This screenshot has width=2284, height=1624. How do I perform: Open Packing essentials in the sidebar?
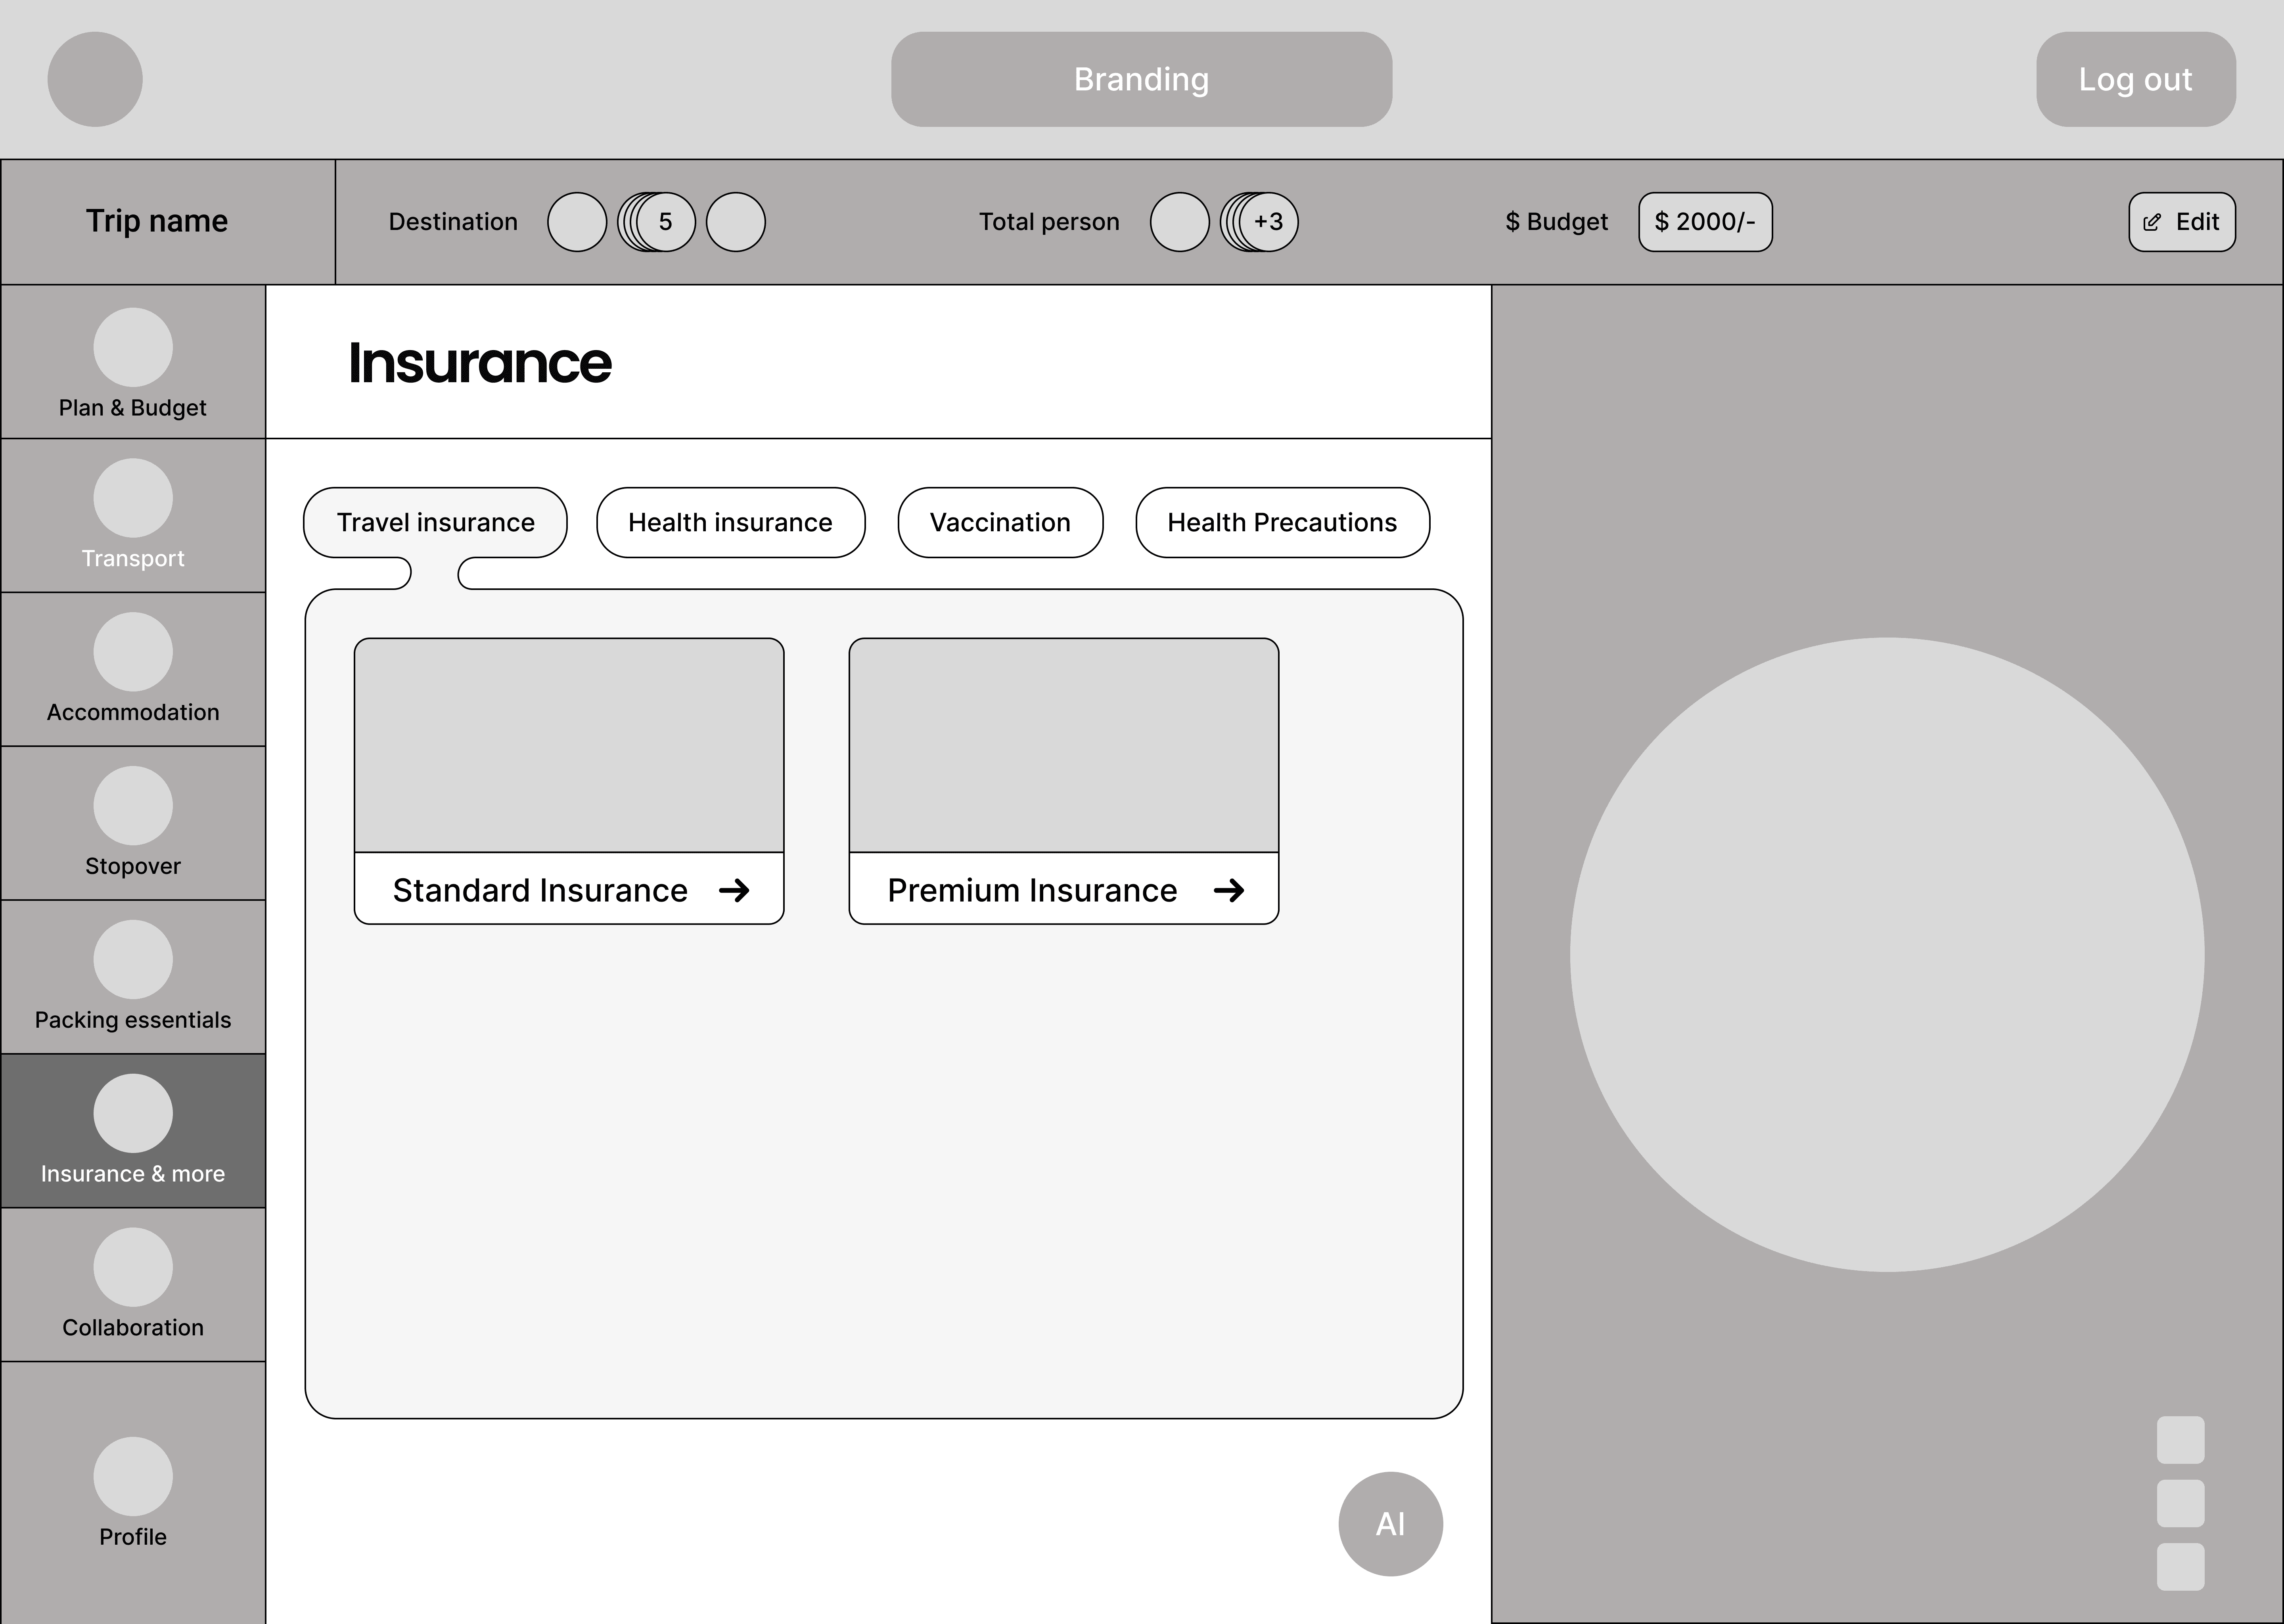pos(132,960)
